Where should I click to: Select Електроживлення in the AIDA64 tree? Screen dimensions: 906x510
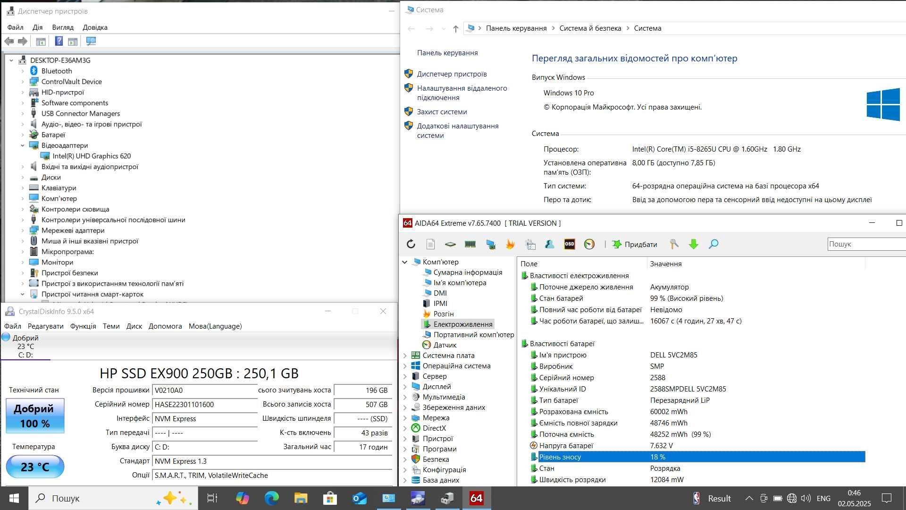[463, 324]
